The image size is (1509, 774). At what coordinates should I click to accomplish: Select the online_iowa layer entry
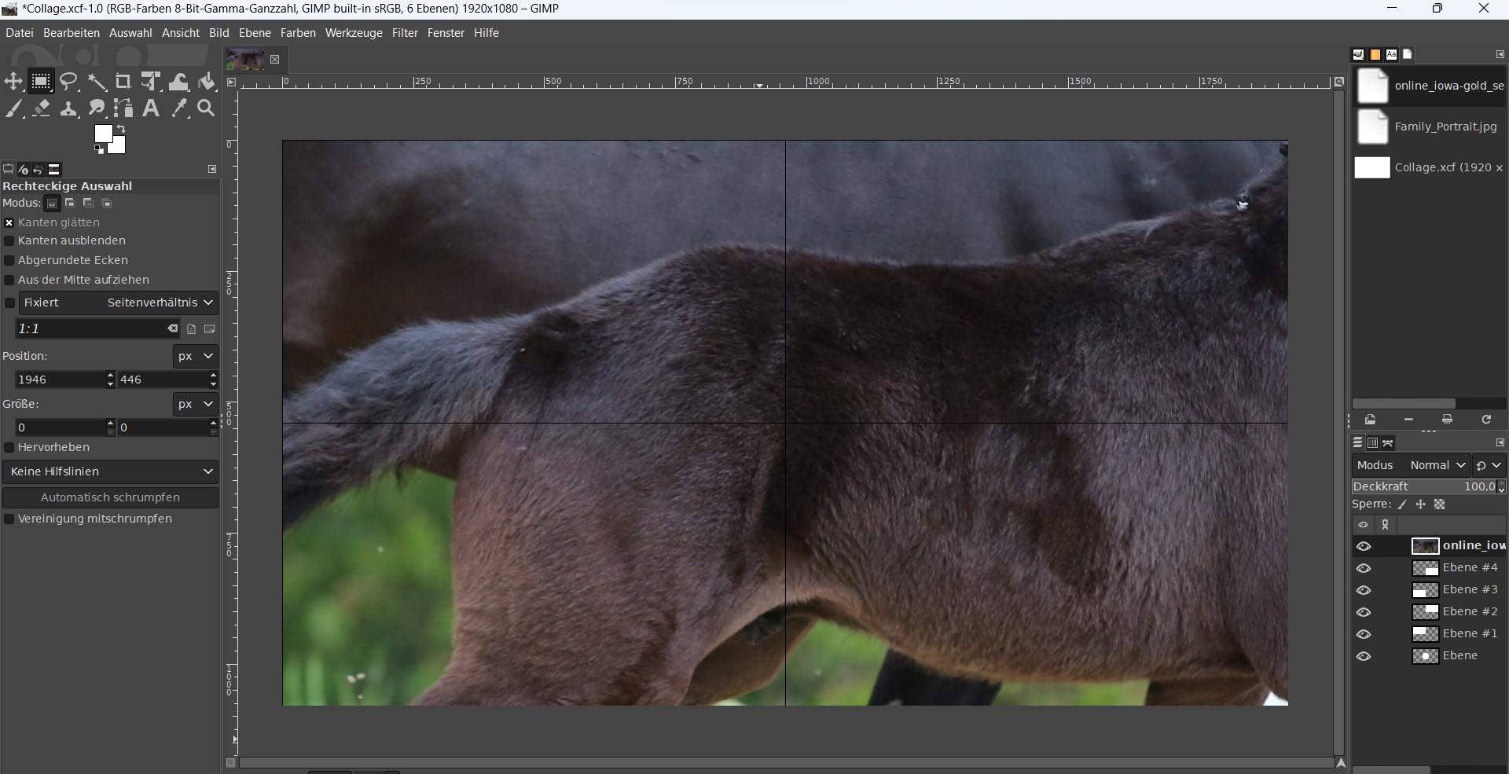(1468, 545)
